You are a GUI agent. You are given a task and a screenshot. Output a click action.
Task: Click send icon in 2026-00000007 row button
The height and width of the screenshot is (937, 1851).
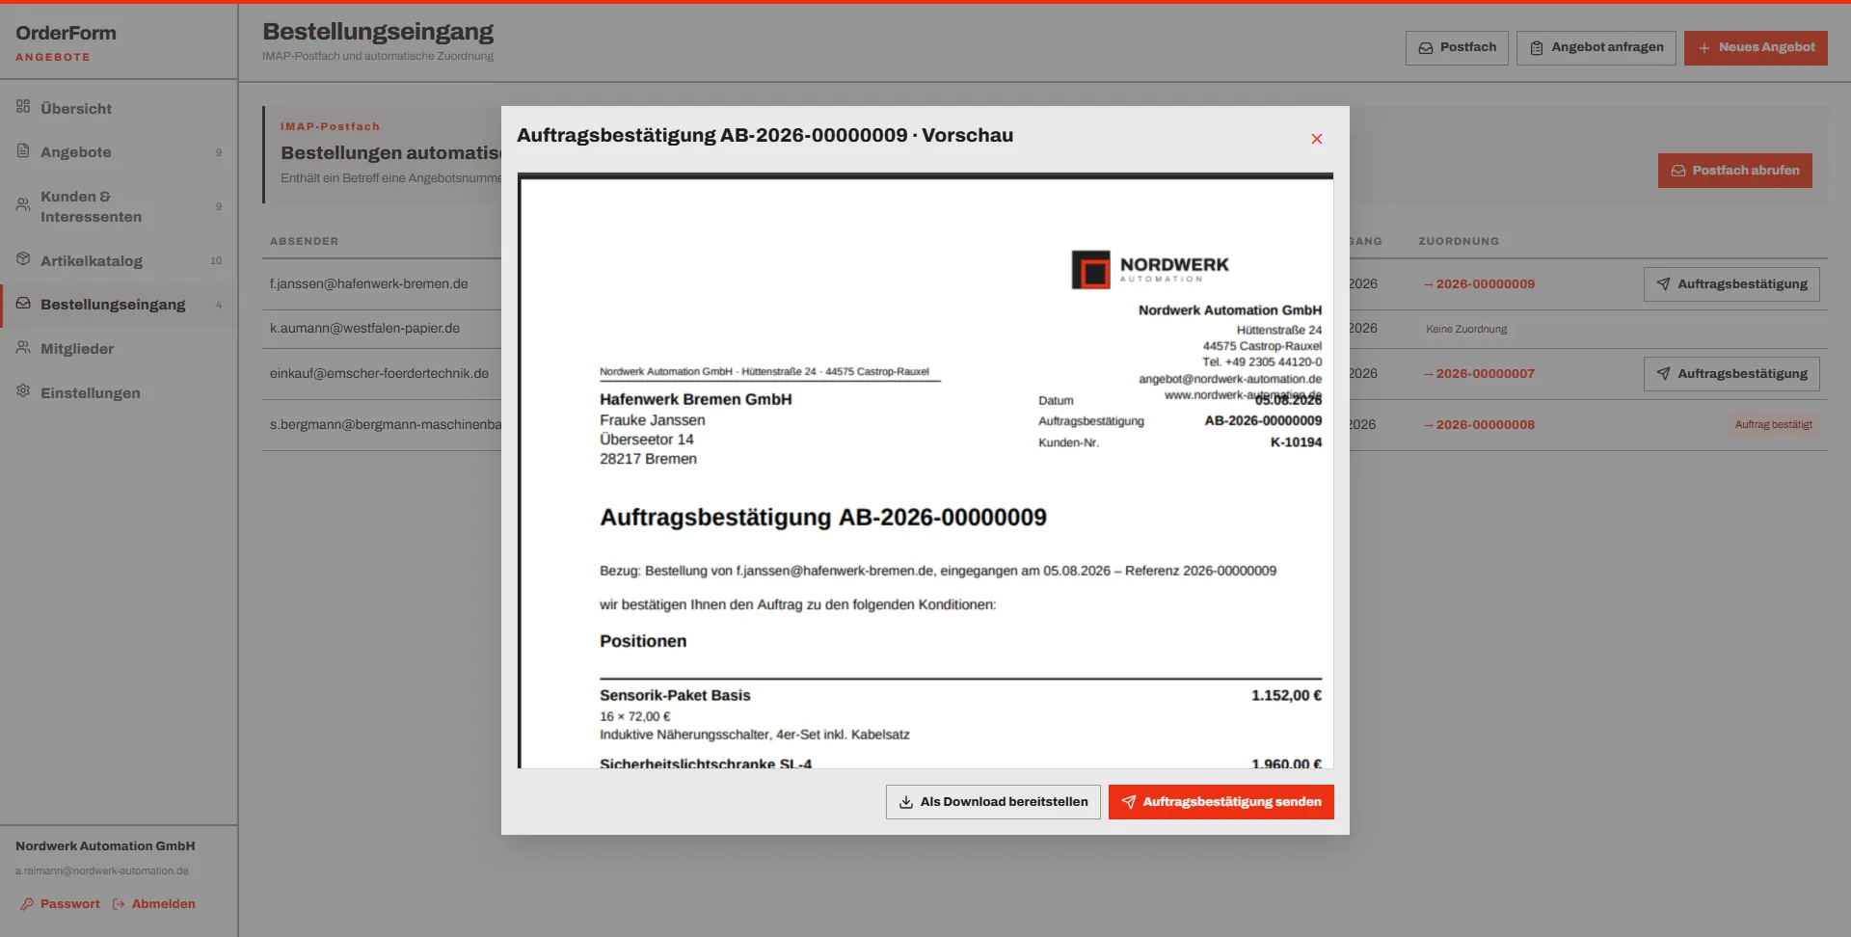click(1663, 374)
